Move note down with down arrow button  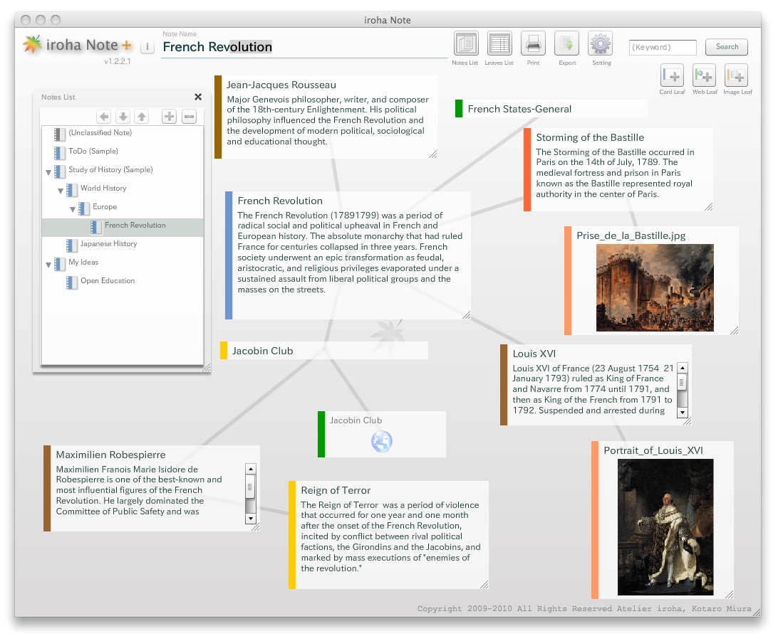tap(123, 117)
